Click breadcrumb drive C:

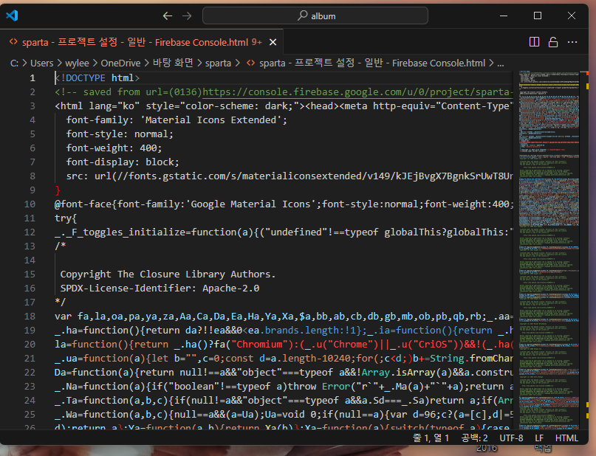[x=15, y=63]
